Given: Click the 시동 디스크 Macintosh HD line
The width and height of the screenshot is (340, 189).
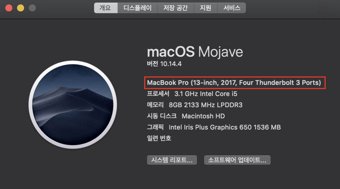Looking at the screenshot, I should tap(186, 116).
